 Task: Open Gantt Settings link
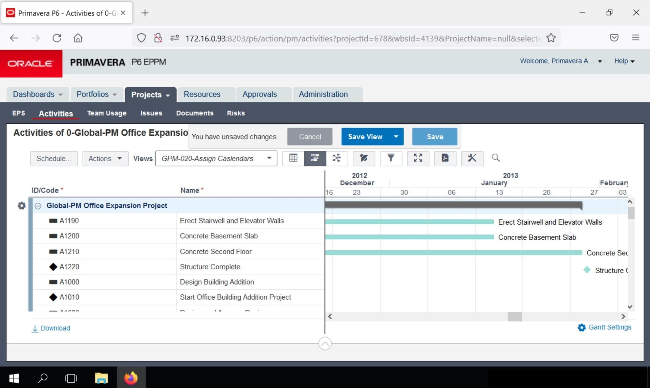click(610, 327)
